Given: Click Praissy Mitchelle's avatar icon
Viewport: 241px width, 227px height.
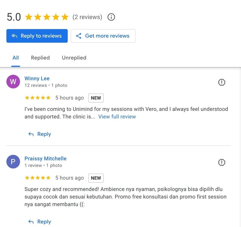Looking at the screenshot, I should point(13,162).
